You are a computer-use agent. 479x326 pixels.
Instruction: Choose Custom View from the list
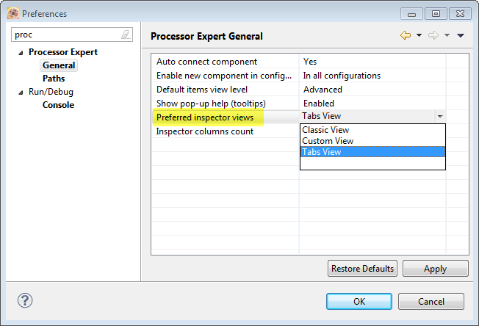pos(328,141)
